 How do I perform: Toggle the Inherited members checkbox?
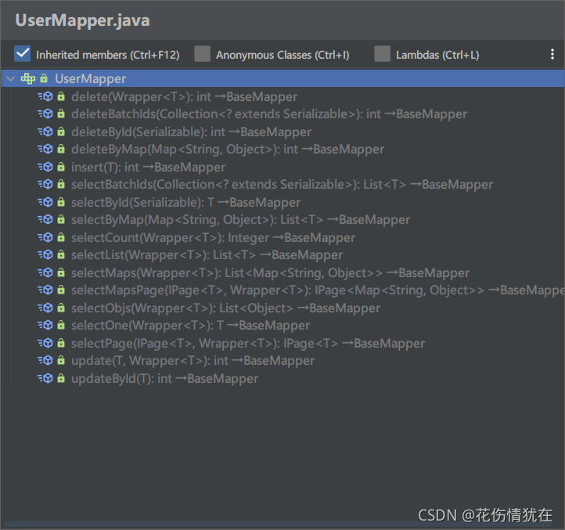(x=23, y=54)
